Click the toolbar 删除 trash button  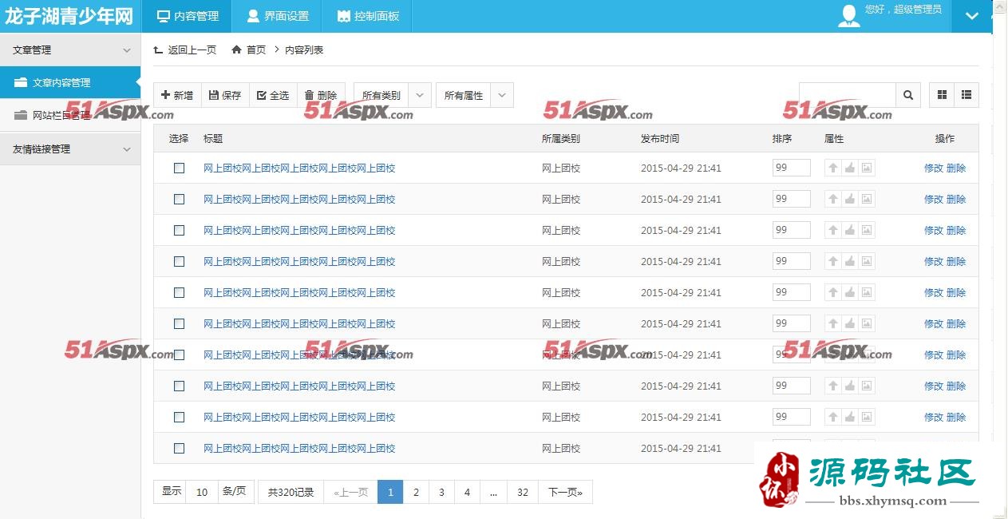click(321, 95)
